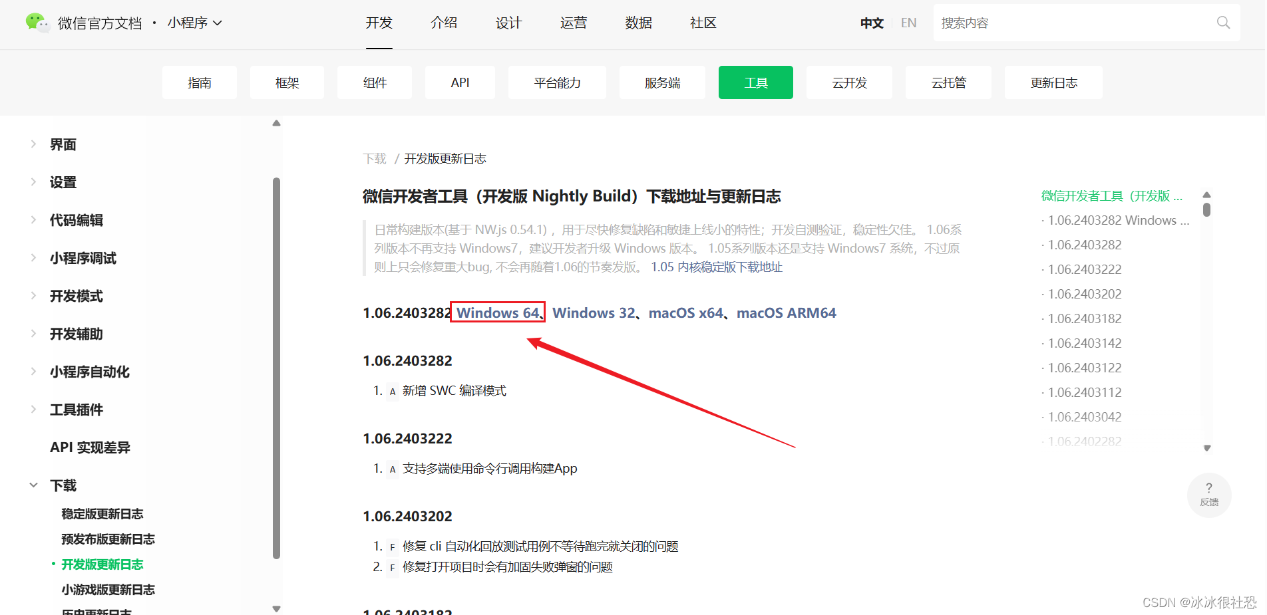
Task: Collapse the 下载 sidebar section
Action: pos(63,485)
